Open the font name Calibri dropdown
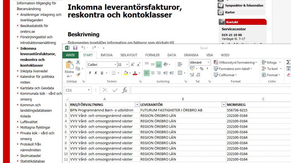 click(x=115, y=64)
